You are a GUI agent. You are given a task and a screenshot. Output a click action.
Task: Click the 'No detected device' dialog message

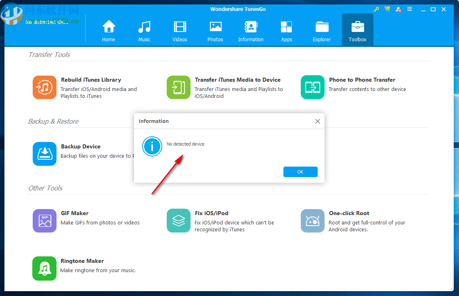(186, 144)
